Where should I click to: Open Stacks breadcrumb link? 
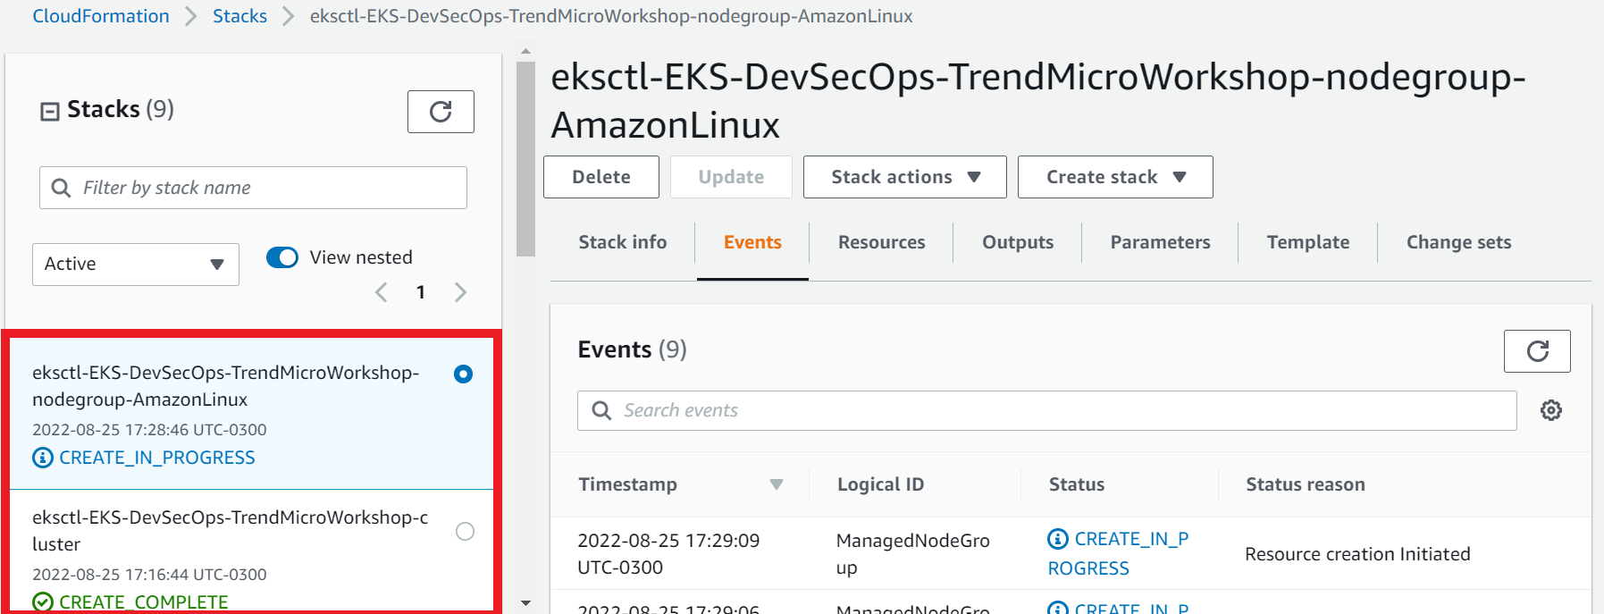click(239, 16)
